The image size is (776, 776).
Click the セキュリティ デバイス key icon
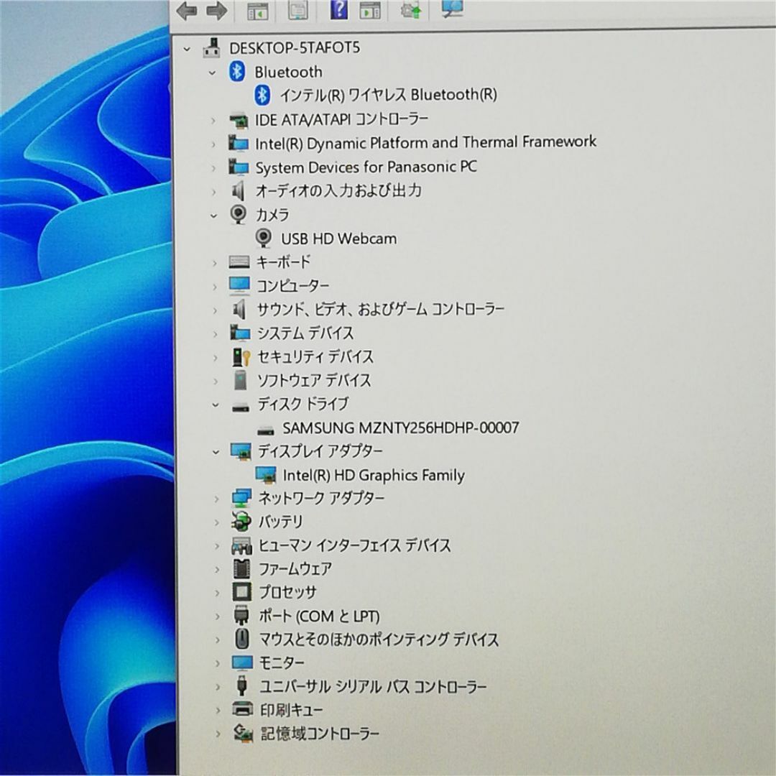tap(241, 357)
